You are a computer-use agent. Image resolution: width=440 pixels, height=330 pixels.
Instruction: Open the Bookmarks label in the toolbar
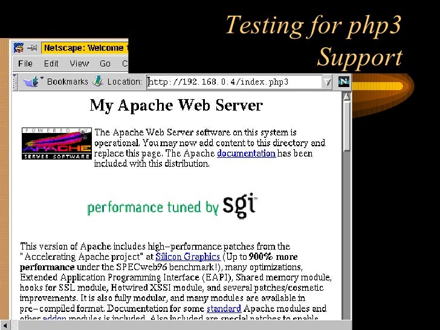coord(67,82)
